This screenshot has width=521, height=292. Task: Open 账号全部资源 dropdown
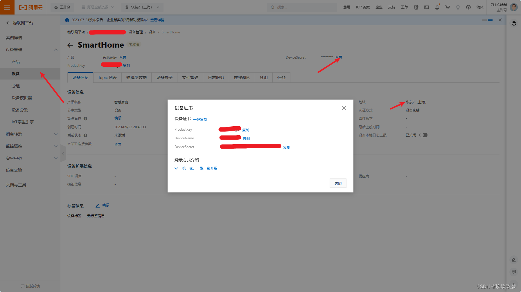click(98, 7)
